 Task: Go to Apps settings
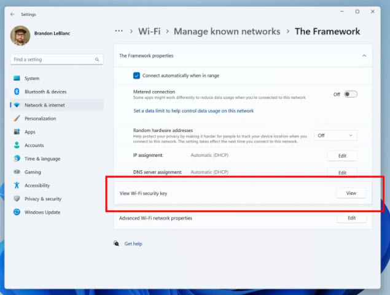(x=57, y=132)
